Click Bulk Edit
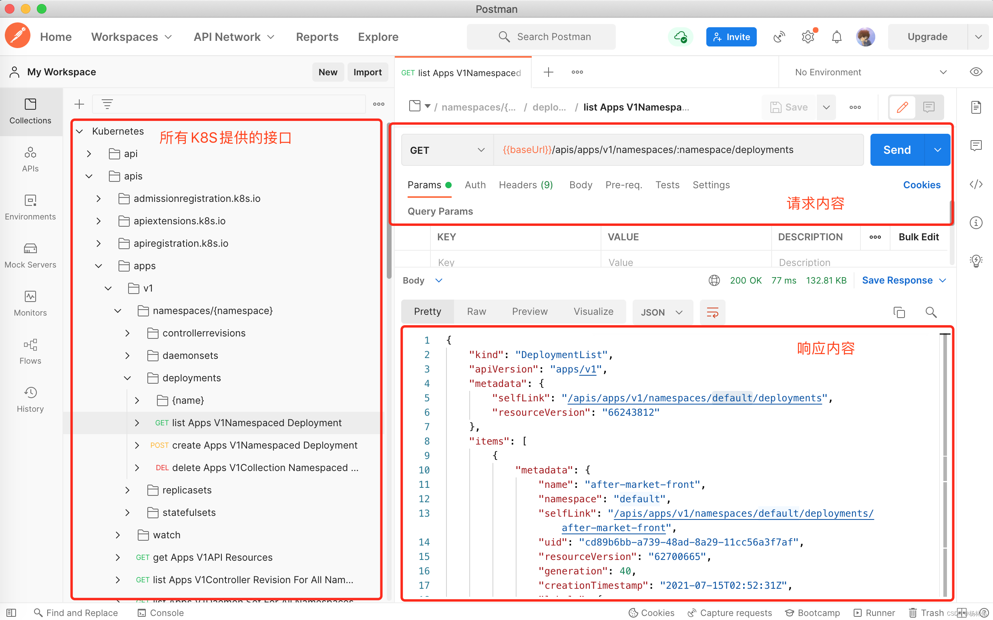Screen dimensions: 993x620 coord(919,237)
